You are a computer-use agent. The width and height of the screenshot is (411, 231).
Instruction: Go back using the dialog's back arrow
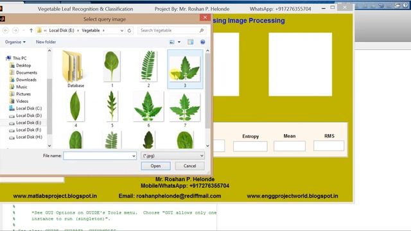click(6, 30)
